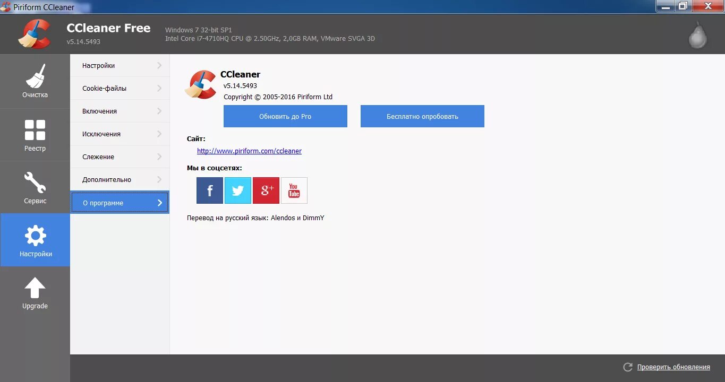Click the chevron next to Включения
Screen dimensions: 725x382
(x=159, y=111)
